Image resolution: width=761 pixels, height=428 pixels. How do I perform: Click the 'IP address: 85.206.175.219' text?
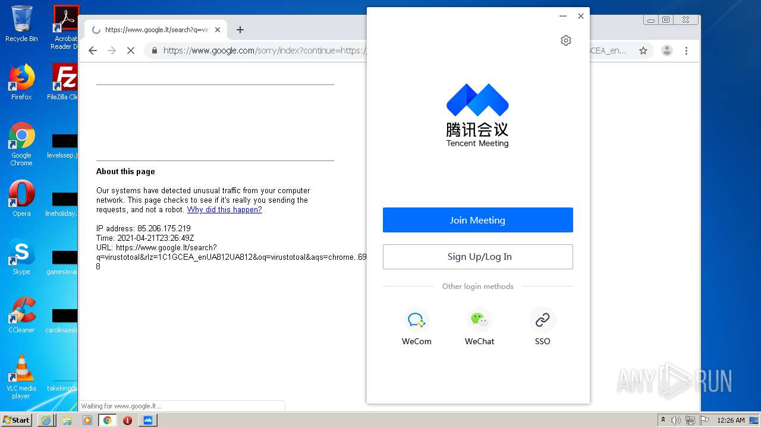[x=143, y=228]
